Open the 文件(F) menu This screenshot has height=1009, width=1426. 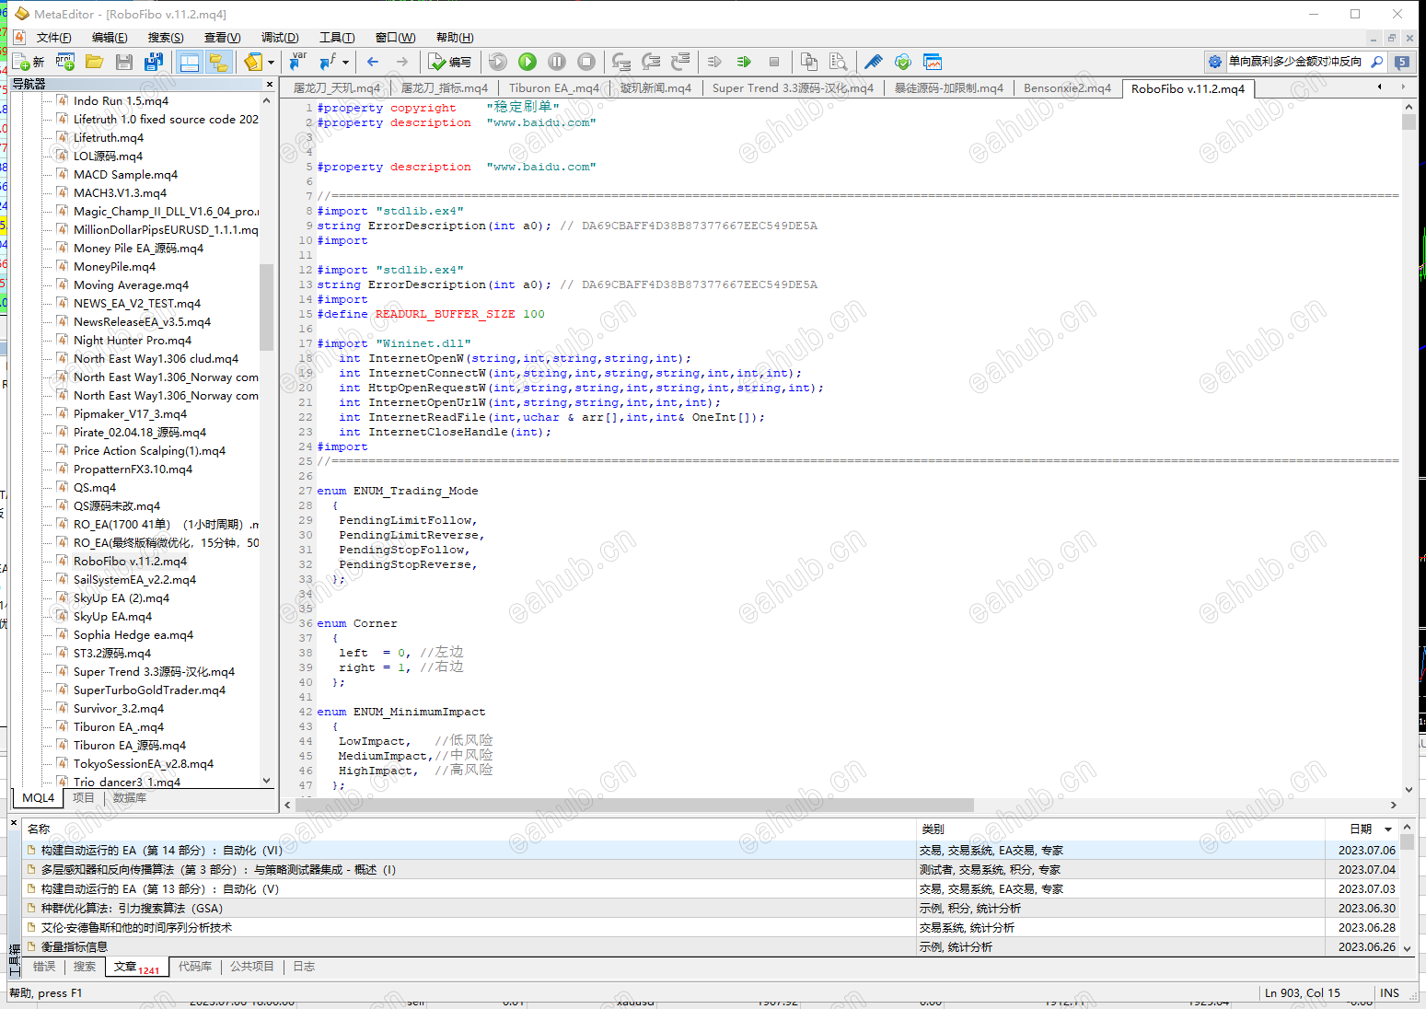53,38
